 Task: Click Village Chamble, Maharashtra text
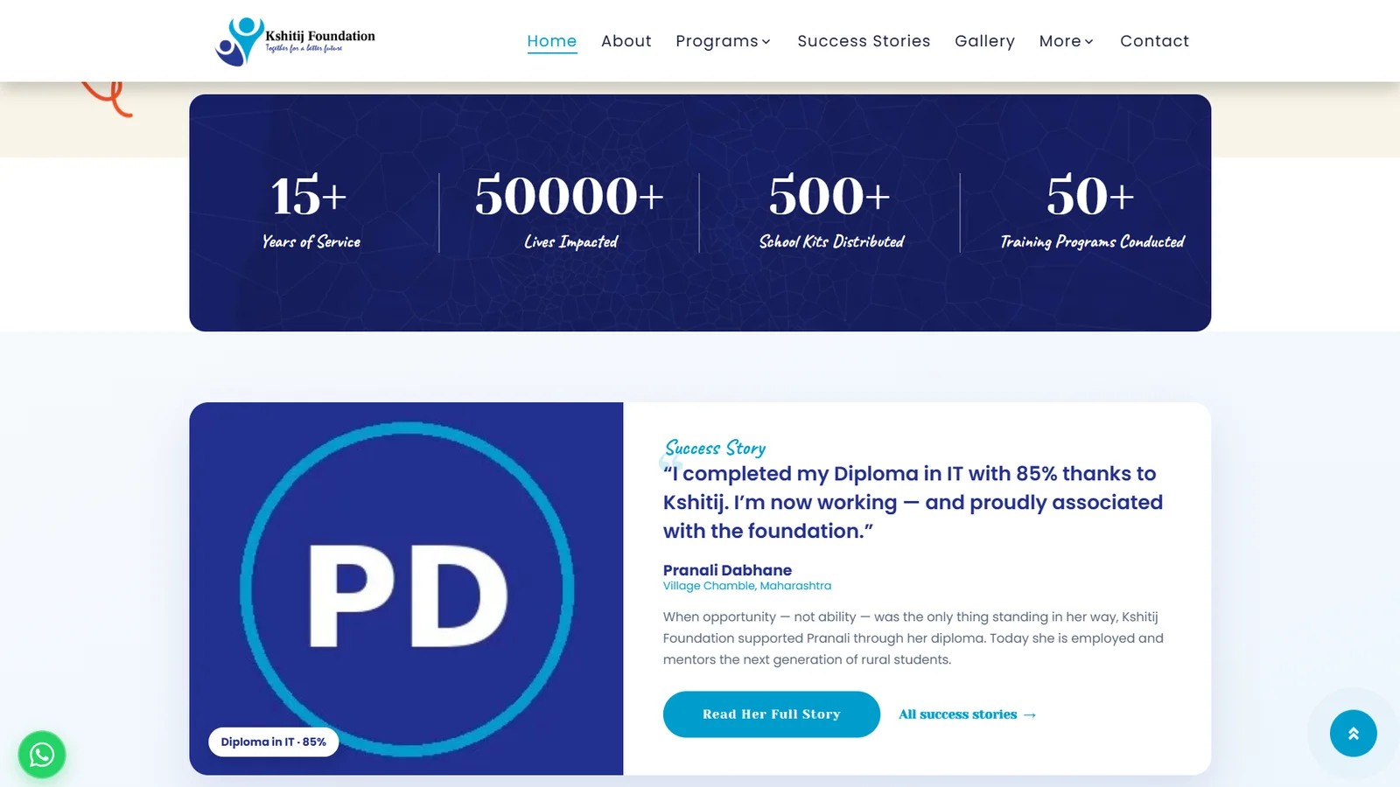747,586
